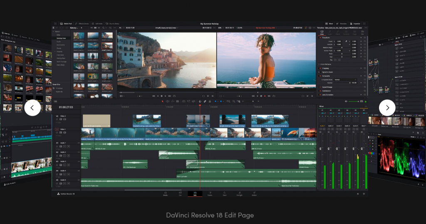The image size is (426, 224).
Task: Click the media pool search magnifier icon
Action: click(x=103, y=28)
